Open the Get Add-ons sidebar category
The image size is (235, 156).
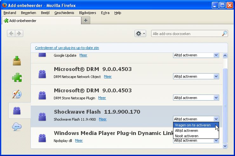coord(17,60)
